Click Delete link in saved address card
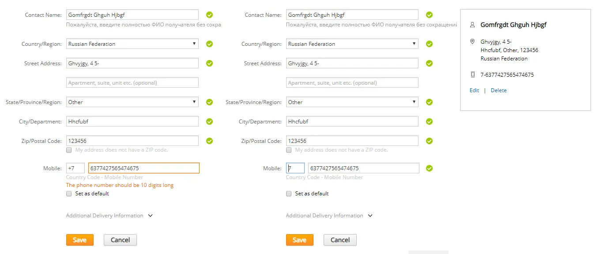 [499, 90]
